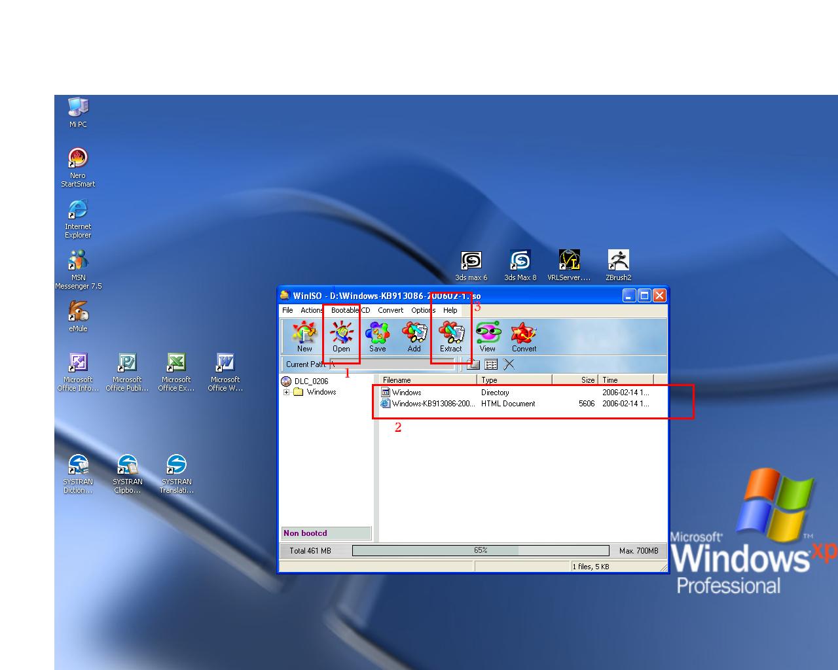The height and width of the screenshot is (670, 838).
Task: Select the Microsoft Office InfoPath desktop shortcut
Action: [x=78, y=372]
